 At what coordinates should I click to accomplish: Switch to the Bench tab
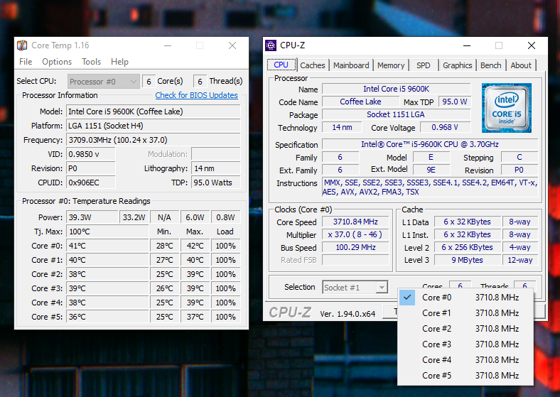coord(491,65)
